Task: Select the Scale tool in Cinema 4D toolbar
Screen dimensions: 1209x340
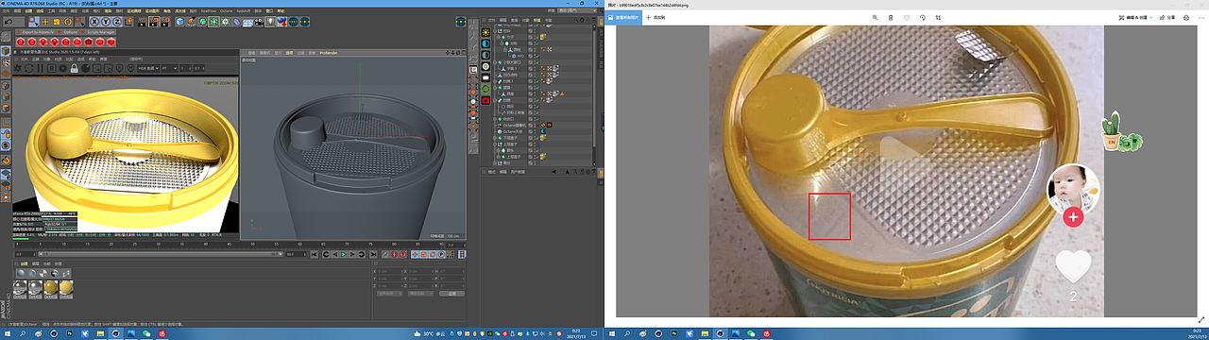Action: click(x=57, y=22)
